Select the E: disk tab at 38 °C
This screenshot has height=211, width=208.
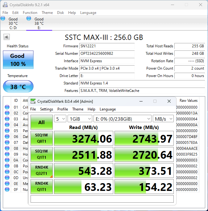(x=39, y=23)
